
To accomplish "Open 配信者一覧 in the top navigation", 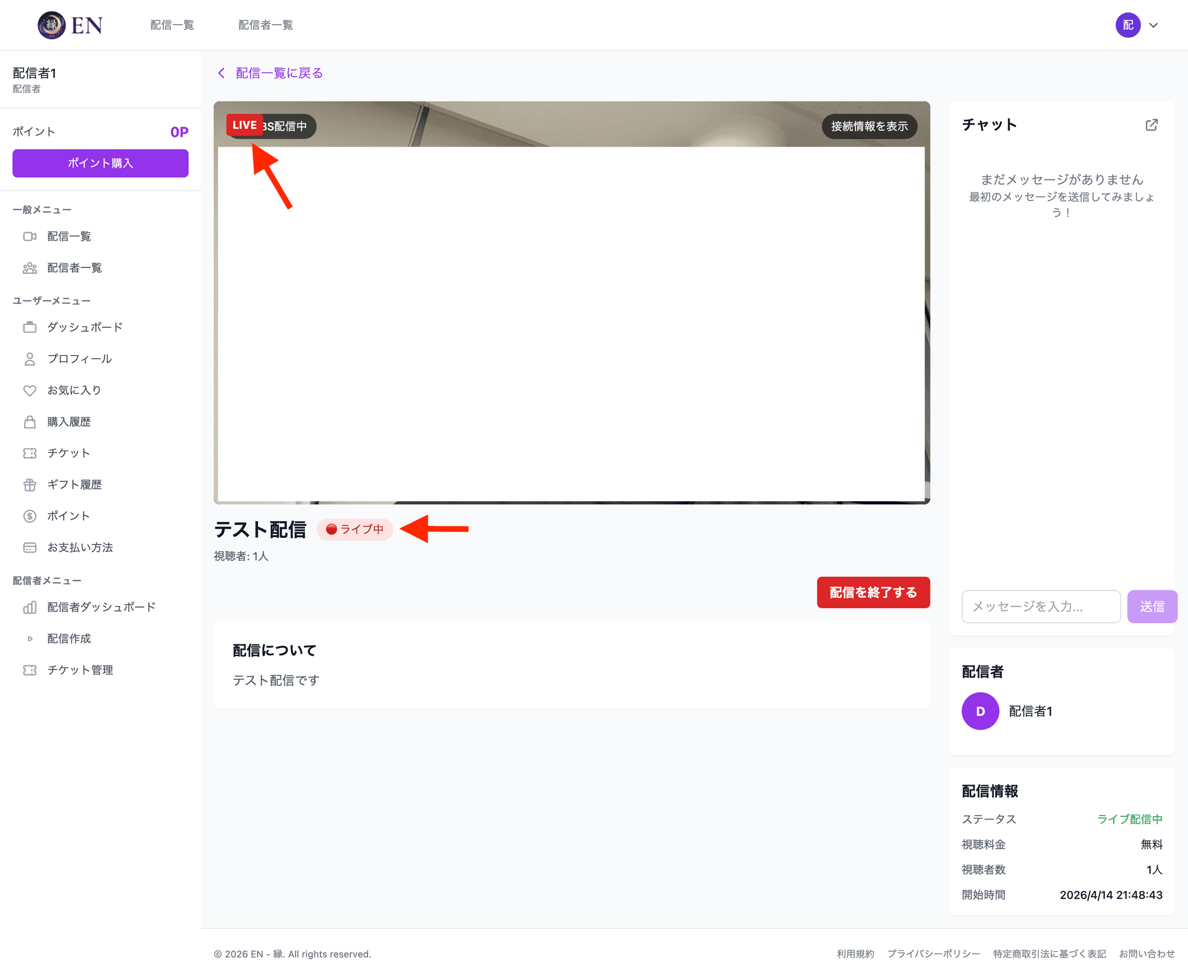I will coord(265,25).
